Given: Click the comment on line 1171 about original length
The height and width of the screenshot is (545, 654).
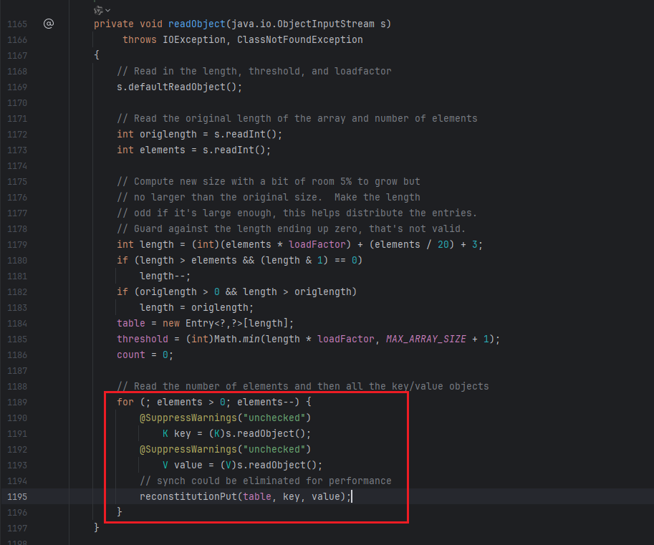Looking at the screenshot, I should (x=297, y=118).
